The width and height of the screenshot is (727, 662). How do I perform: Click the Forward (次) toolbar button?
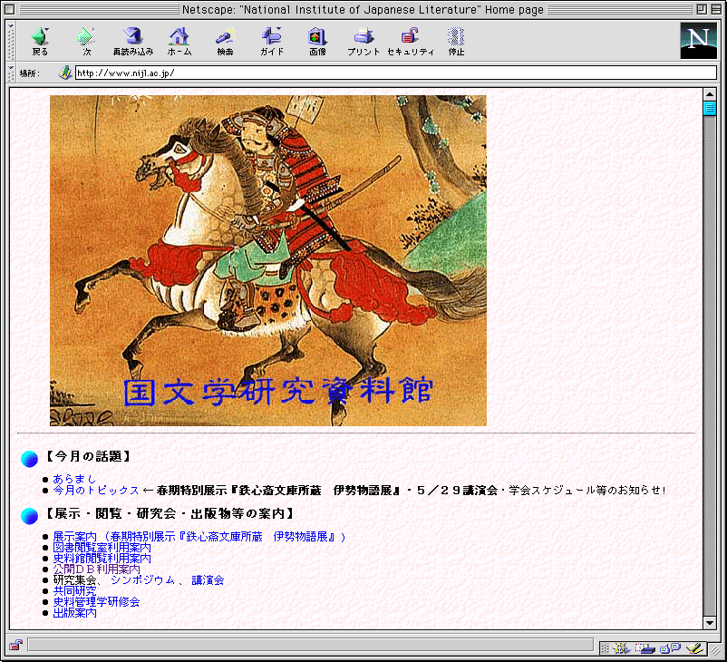86,41
